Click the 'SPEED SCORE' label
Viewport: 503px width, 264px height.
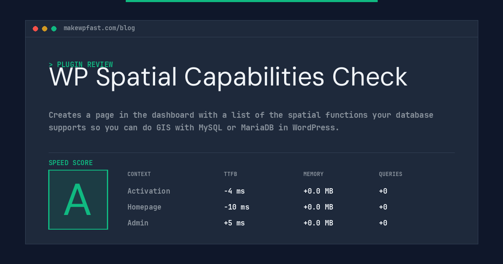(x=71, y=163)
